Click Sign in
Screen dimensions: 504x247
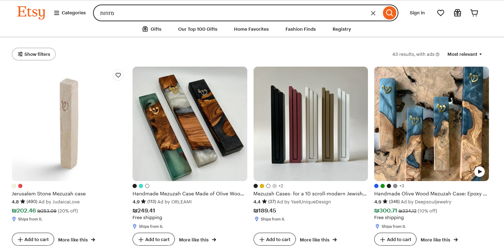[x=417, y=13]
